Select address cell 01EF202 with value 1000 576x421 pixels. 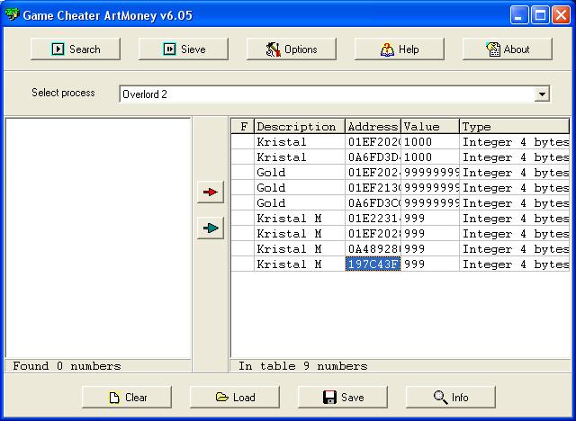(x=373, y=141)
